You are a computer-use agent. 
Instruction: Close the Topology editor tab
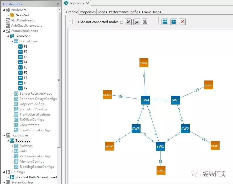coord(87,3)
